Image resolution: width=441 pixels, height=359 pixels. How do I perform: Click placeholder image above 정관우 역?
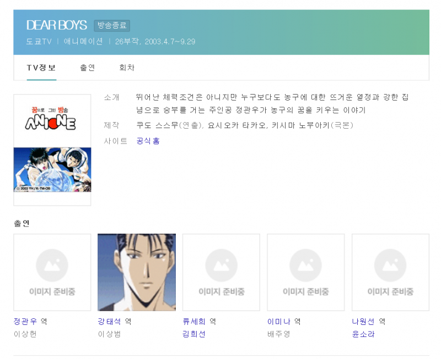click(52, 272)
